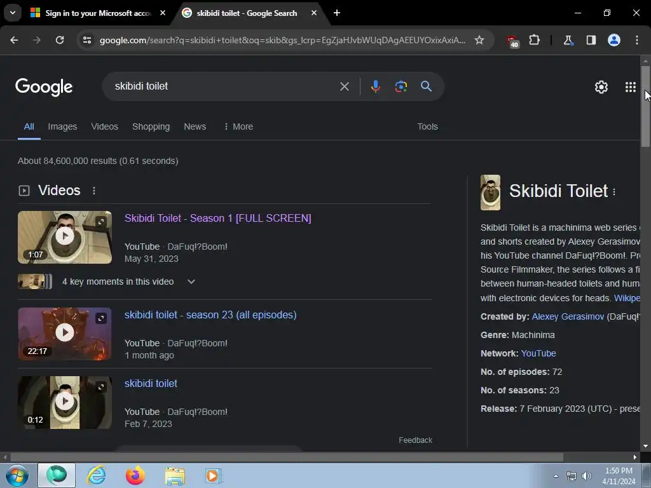Open the extension with badge 40
651x488 pixels.
(x=512, y=41)
